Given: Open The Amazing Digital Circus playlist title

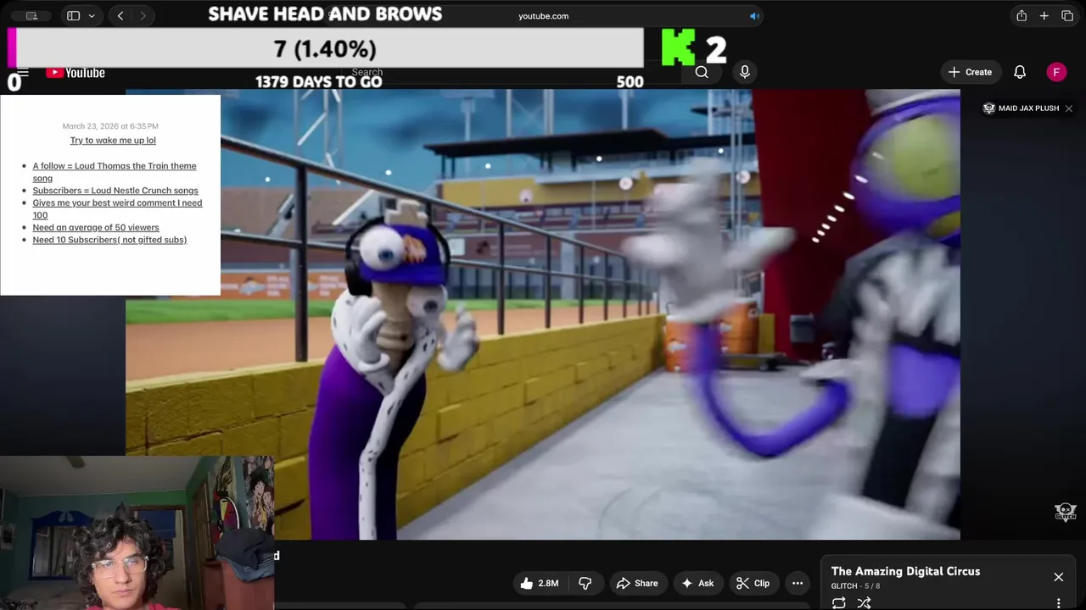Looking at the screenshot, I should point(905,571).
